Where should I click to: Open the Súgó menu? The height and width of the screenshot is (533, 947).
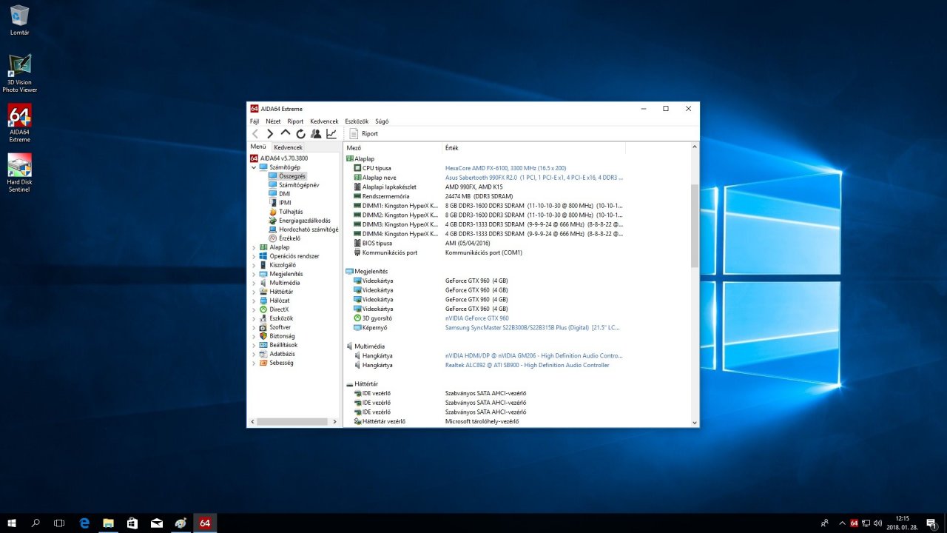click(382, 121)
